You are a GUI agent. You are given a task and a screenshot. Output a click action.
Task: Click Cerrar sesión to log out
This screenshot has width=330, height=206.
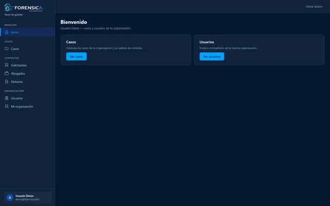tap(314, 7)
